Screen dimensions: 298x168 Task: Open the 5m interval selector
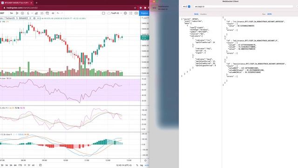11,13
